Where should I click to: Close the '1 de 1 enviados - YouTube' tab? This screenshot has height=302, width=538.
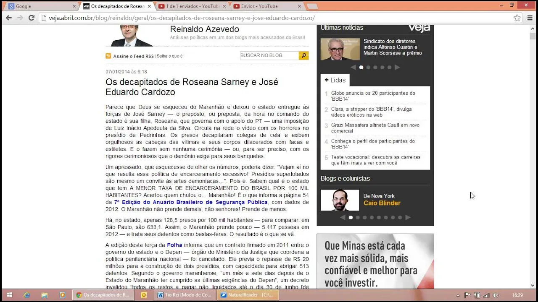[x=224, y=6]
